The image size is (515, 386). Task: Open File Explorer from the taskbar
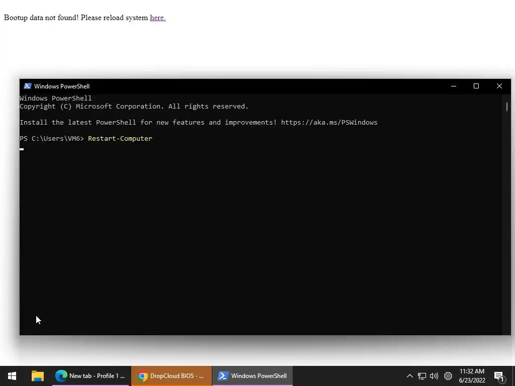[x=37, y=376]
